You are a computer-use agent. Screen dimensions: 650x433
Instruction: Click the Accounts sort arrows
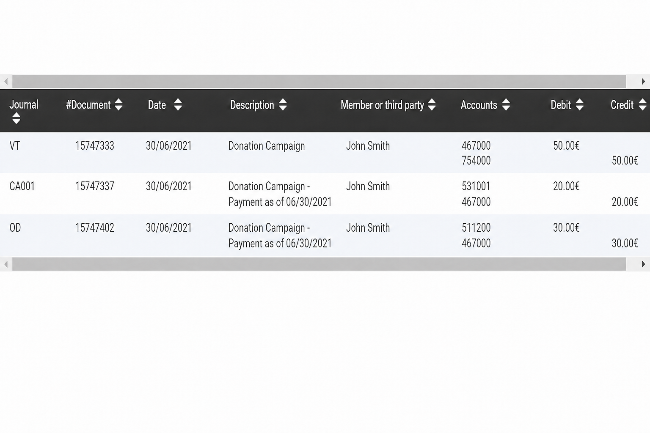[x=506, y=104]
